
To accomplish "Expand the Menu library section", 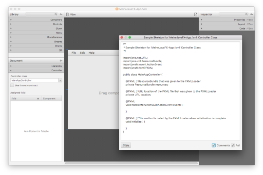I will [x=36, y=33].
